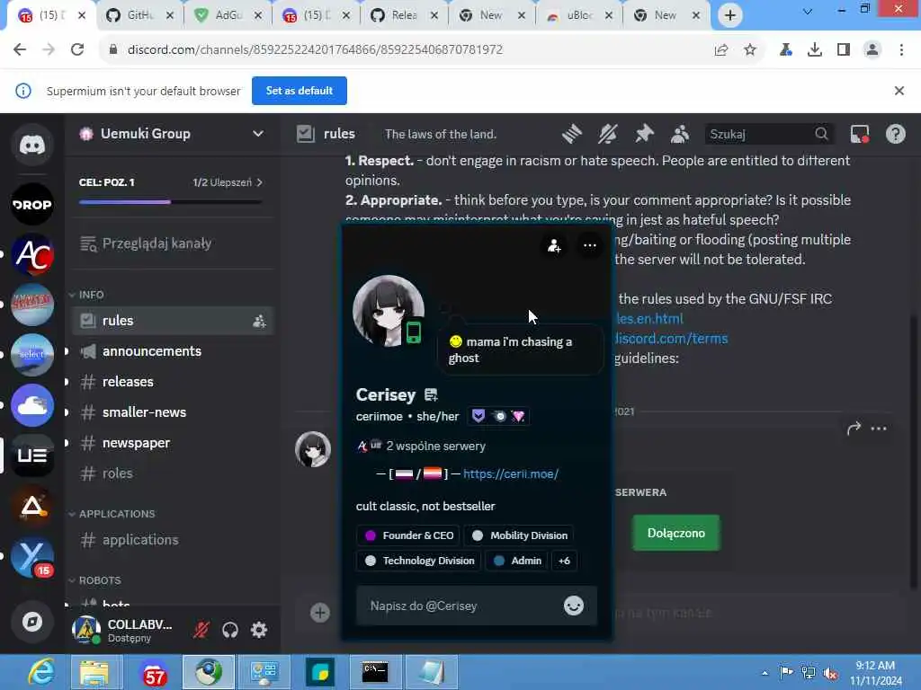Select the rules channel
The width and height of the screenshot is (921, 690).
[174, 321]
